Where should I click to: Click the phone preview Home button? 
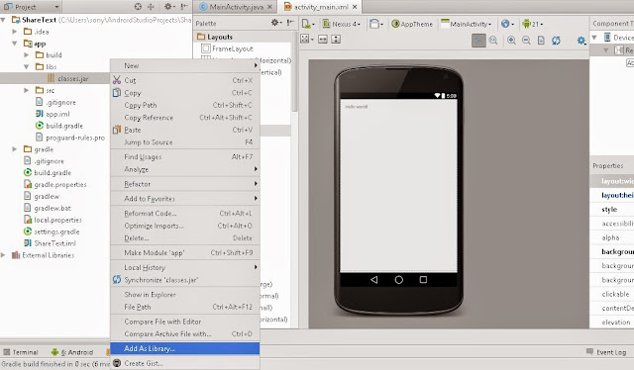(398, 280)
